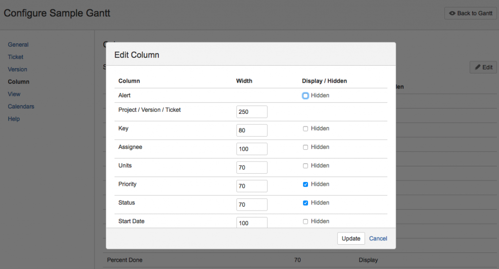Click the Back to Gantt button

470,13
